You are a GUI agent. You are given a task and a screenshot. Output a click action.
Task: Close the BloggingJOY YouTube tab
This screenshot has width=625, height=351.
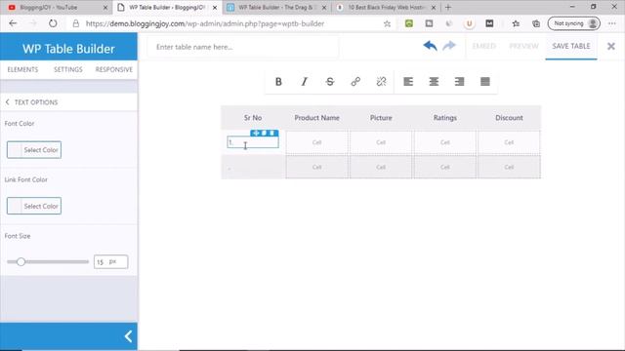tap(105, 8)
